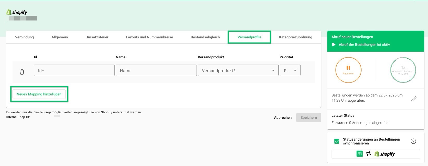The height and width of the screenshot is (166, 428).
Task: Focus the Name input field
Action: 156,70
